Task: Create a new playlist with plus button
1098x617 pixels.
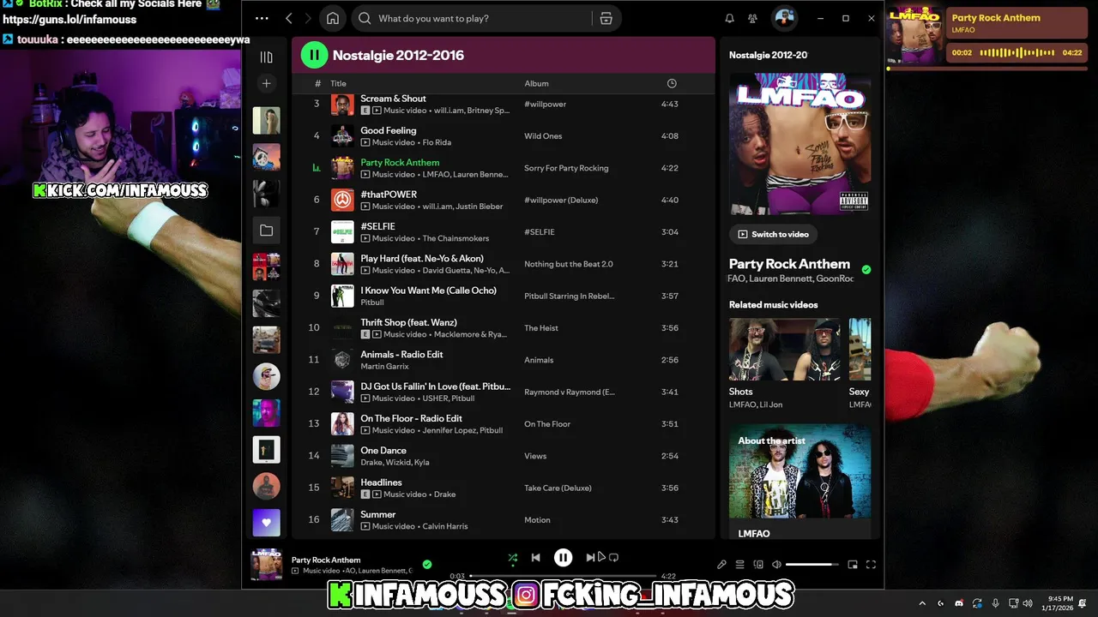Action: point(266,83)
